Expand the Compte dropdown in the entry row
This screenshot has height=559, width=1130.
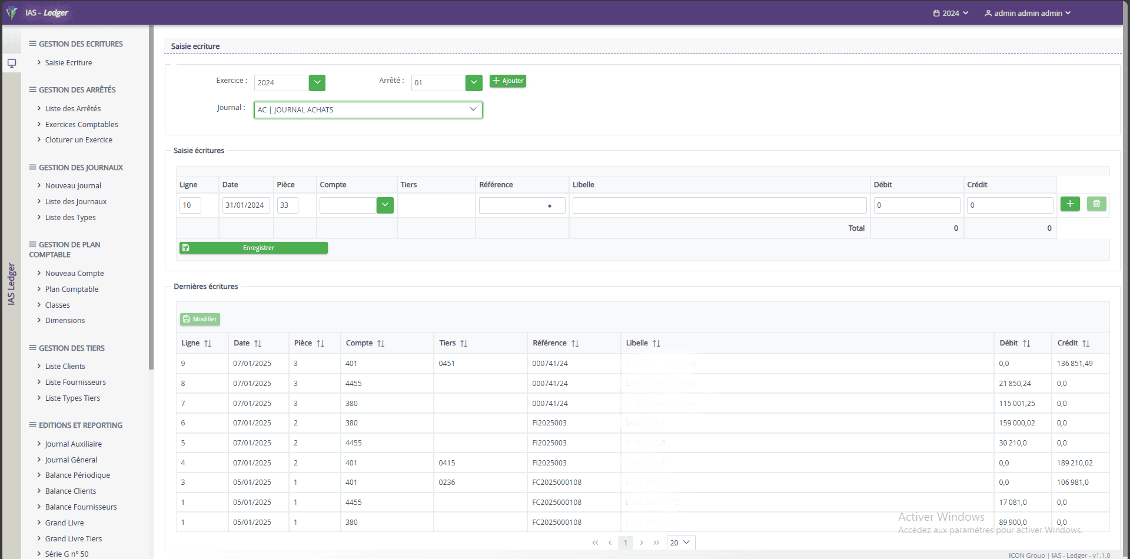[385, 205]
